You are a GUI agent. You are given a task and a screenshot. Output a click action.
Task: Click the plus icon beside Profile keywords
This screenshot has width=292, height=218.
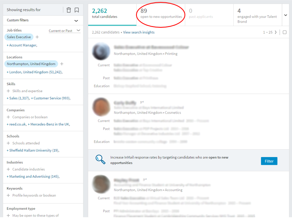pos(8,195)
